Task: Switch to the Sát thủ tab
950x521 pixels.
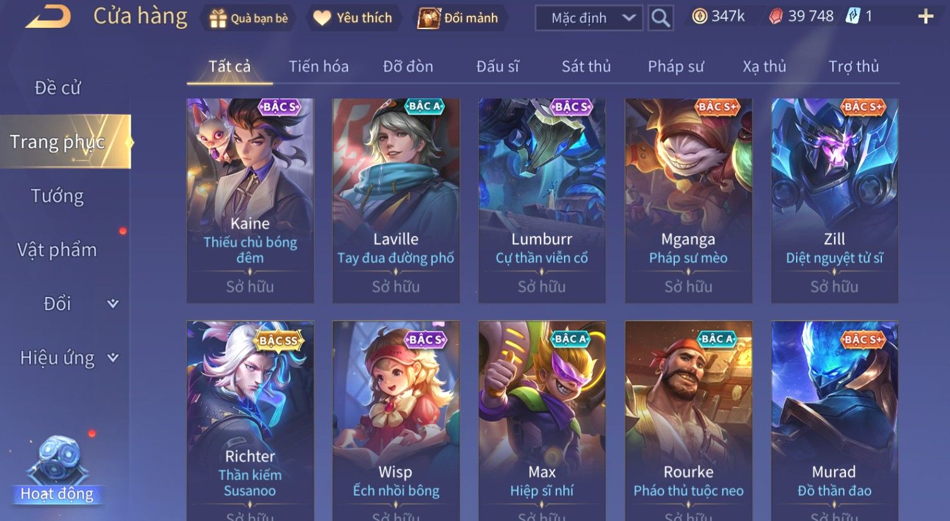Action: (586, 66)
